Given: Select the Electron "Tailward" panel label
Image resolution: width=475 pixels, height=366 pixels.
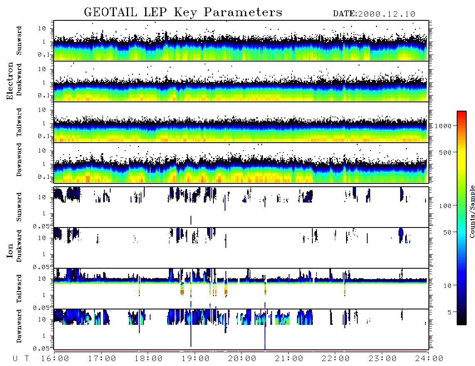Looking at the screenshot, I should click(19, 122).
